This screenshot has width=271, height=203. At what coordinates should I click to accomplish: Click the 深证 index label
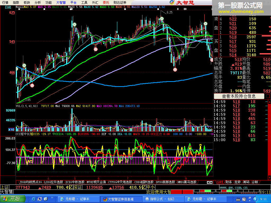pyautogui.click(x=78, y=187)
